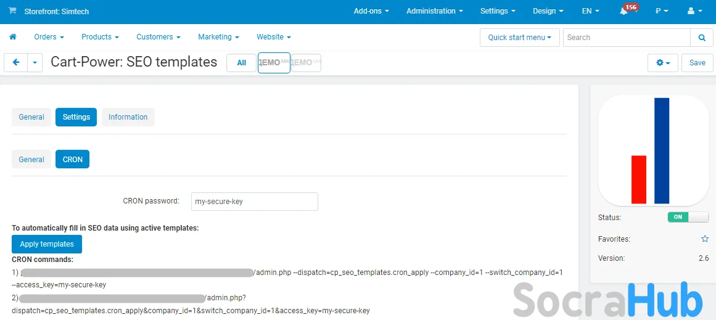Add add-on to favorites with star icon
The width and height of the screenshot is (716, 320).
pyautogui.click(x=705, y=239)
